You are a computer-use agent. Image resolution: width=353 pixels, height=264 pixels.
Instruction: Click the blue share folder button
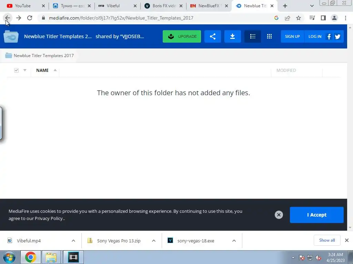coord(212,36)
